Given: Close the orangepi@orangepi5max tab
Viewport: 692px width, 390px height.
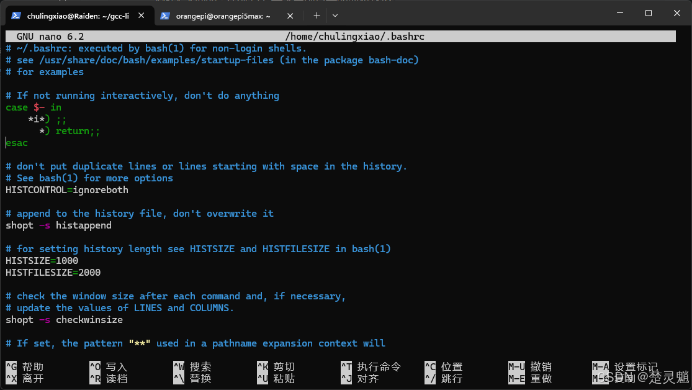Looking at the screenshot, I should click(x=290, y=16).
